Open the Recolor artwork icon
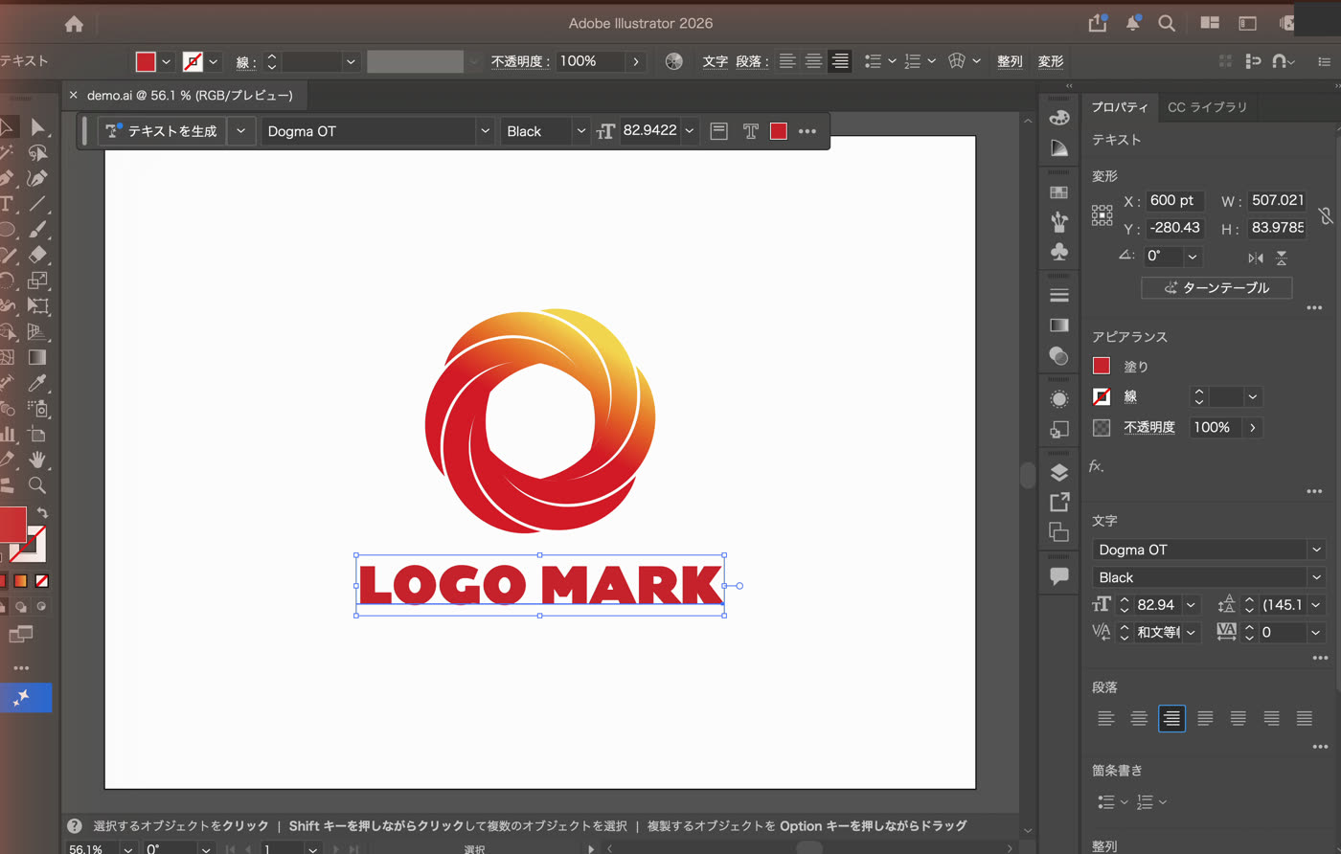 click(x=674, y=61)
